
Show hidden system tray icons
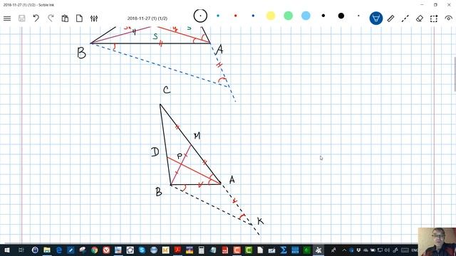click(x=344, y=250)
